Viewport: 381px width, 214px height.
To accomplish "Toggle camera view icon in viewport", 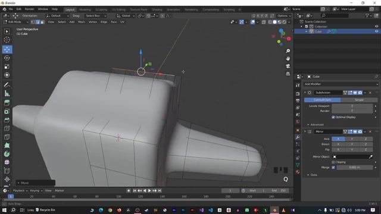I will pyautogui.click(x=288, y=66).
